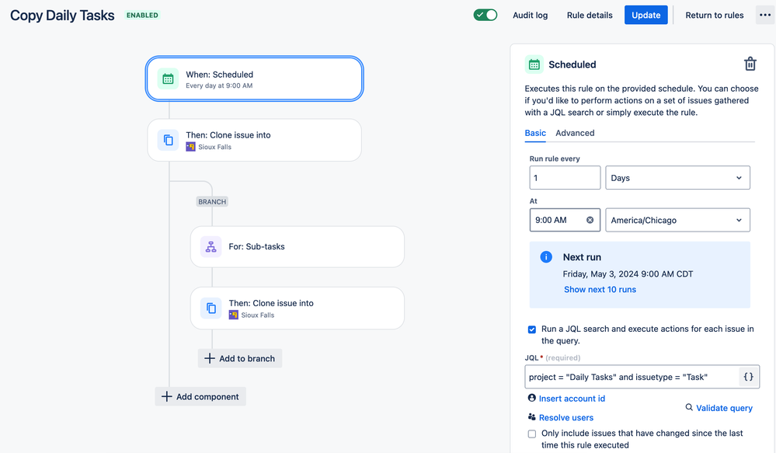Click the info icon beside Next run
Screen dimensions: 776x453
pos(546,257)
